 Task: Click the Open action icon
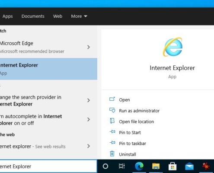(x=112, y=99)
